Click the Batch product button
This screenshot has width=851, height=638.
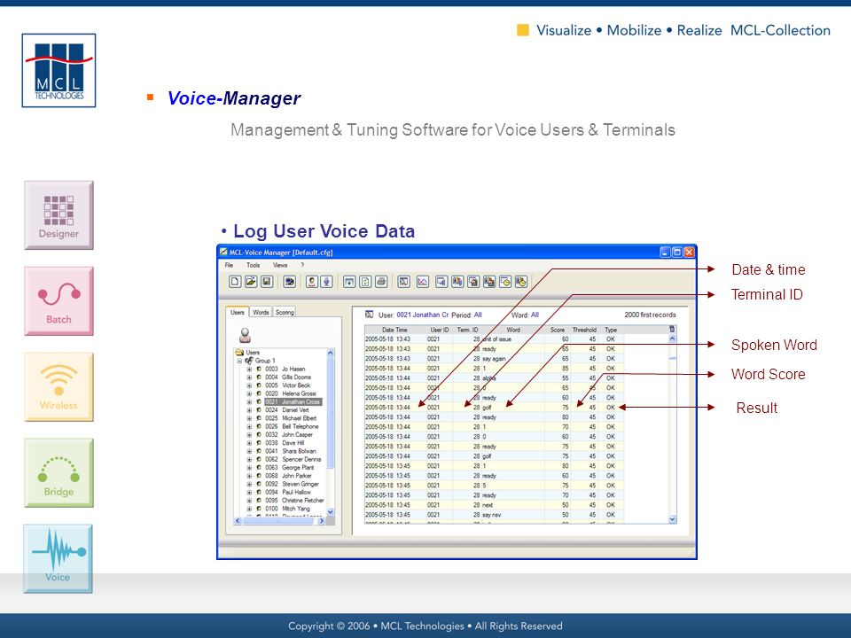click(x=59, y=301)
